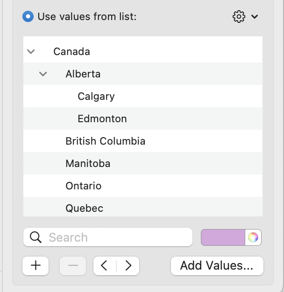Select Ontario in the values list

point(84,186)
